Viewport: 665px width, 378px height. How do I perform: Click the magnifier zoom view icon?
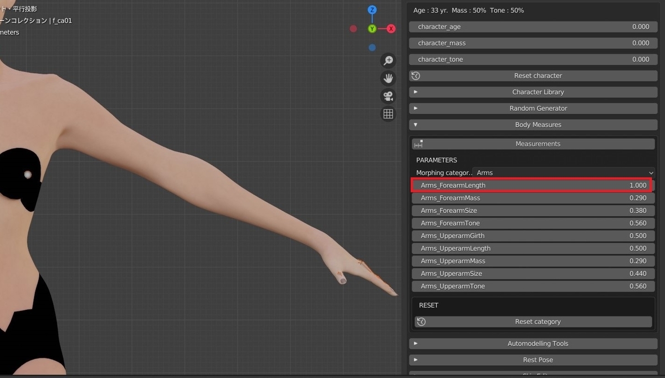388,60
